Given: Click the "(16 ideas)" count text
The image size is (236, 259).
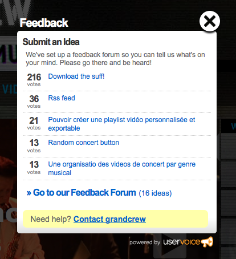Looking at the screenshot, I should pos(155,193).
